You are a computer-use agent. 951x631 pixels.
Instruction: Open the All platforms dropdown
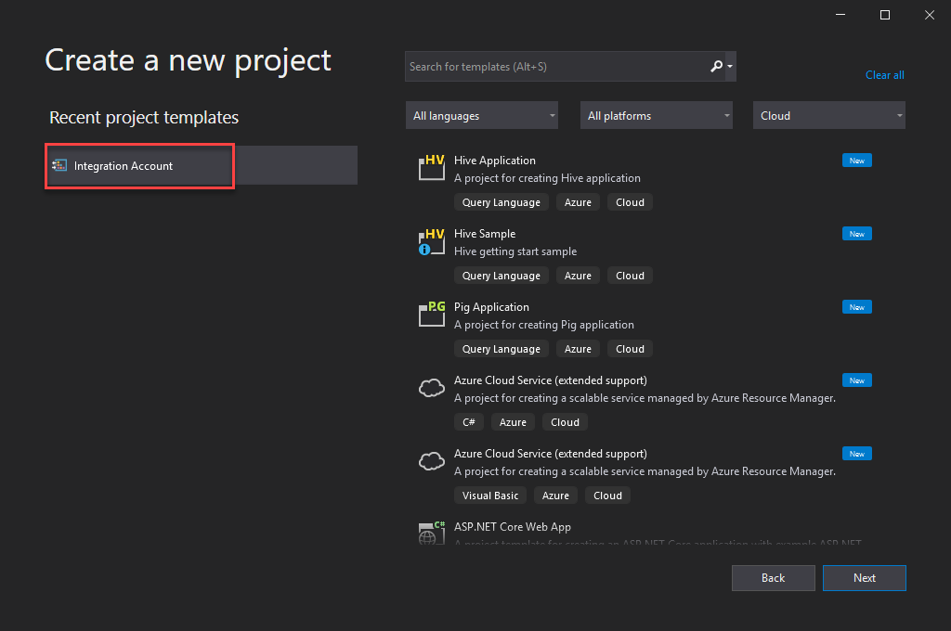point(657,115)
